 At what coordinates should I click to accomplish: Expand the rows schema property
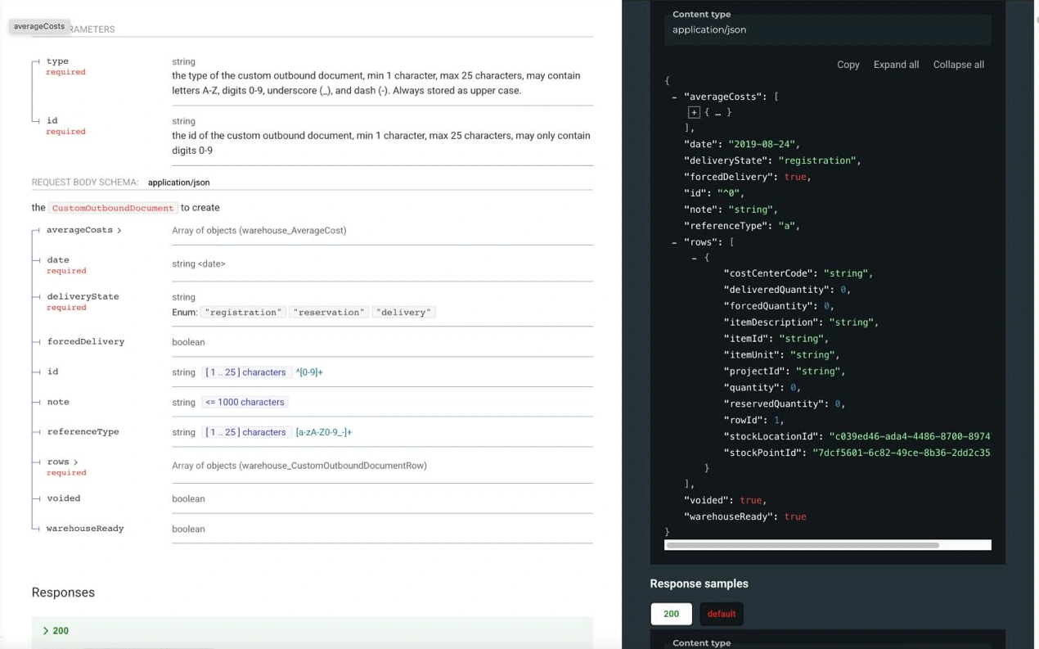pyautogui.click(x=63, y=462)
